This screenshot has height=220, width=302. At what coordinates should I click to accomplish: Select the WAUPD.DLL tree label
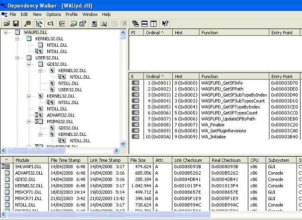(x=35, y=32)
